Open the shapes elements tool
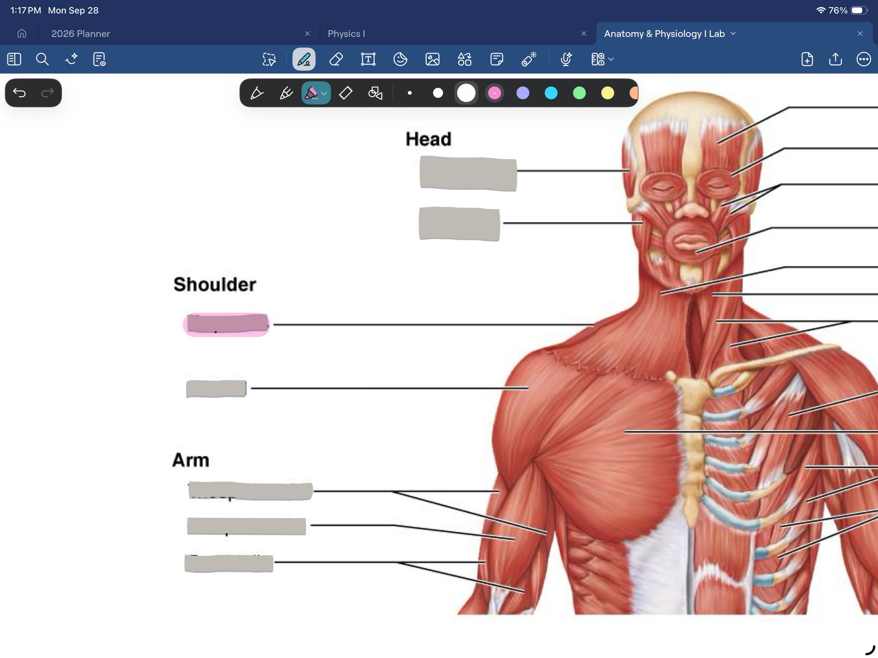Viewport: 878px width, 658px height. 464,59
